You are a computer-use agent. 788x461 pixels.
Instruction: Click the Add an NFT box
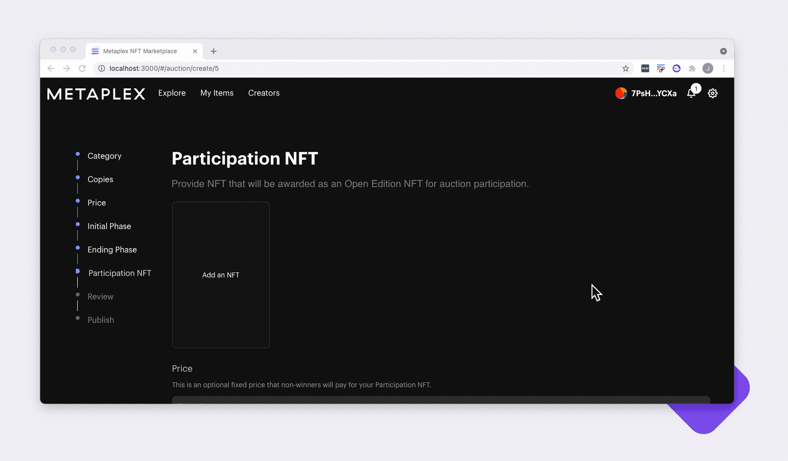[220, 275]
